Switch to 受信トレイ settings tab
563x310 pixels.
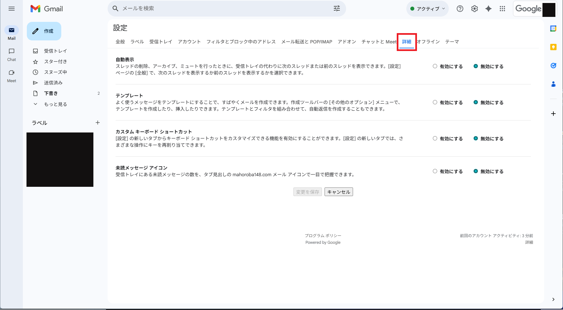tap(161, 42)
